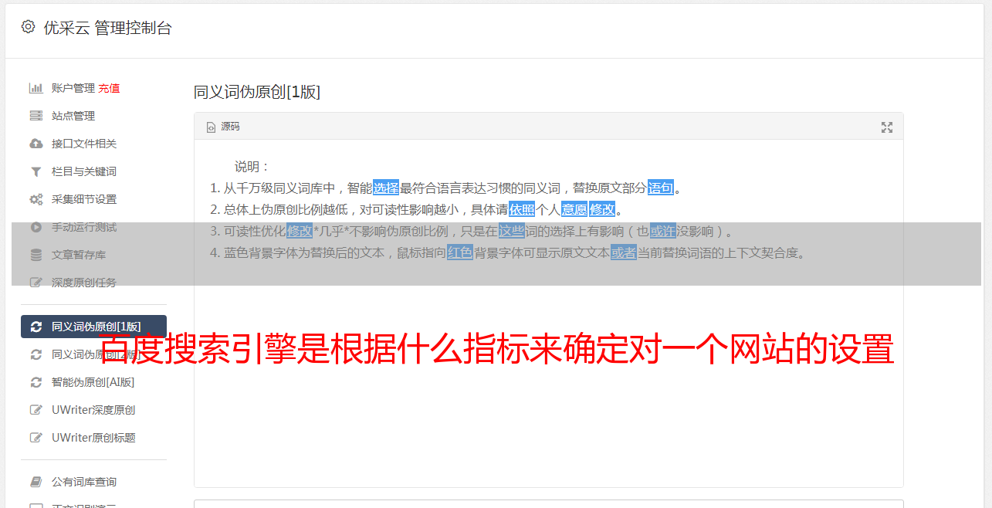This screenshot has height=508, width=992.
Task: Open UWriter原创标题 menu entry
Action: [93, 438]
